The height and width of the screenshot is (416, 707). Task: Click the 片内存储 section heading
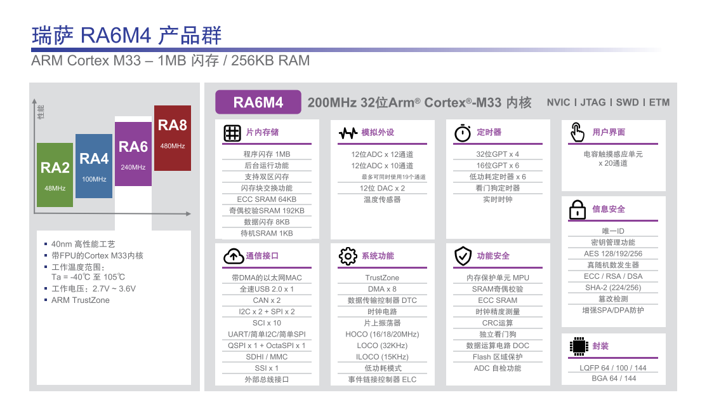[262, 132]
